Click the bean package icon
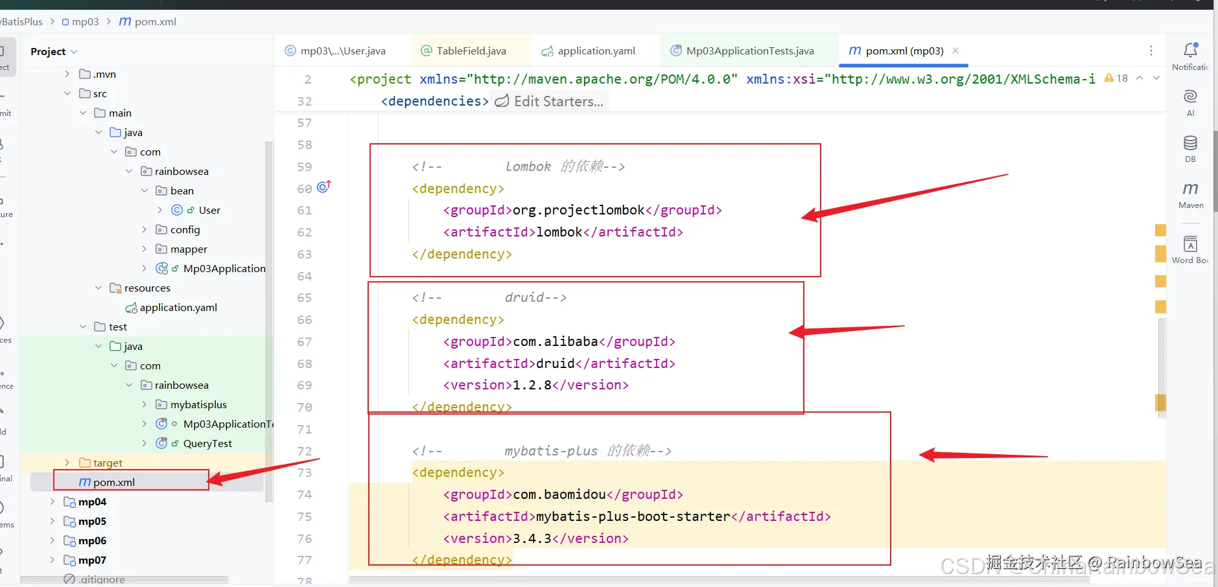The width and height of the screenshot is (1218, 587). (161, 190)
